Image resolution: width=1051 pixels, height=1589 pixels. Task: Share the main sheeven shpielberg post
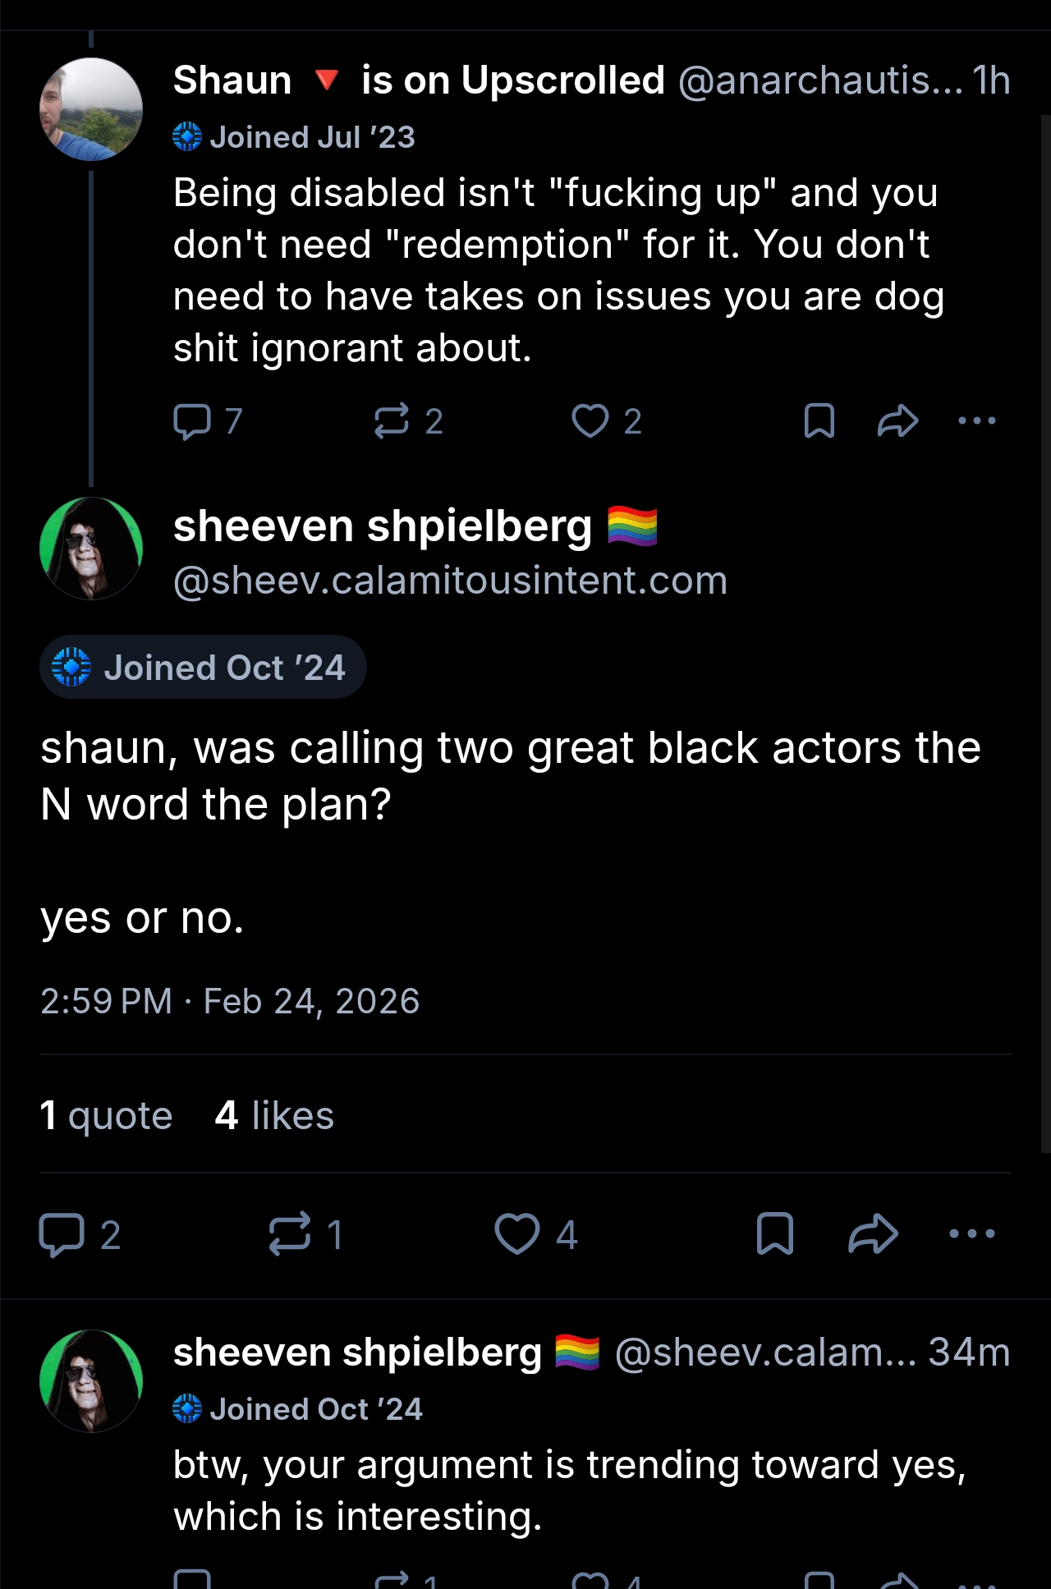(873, 1234)
